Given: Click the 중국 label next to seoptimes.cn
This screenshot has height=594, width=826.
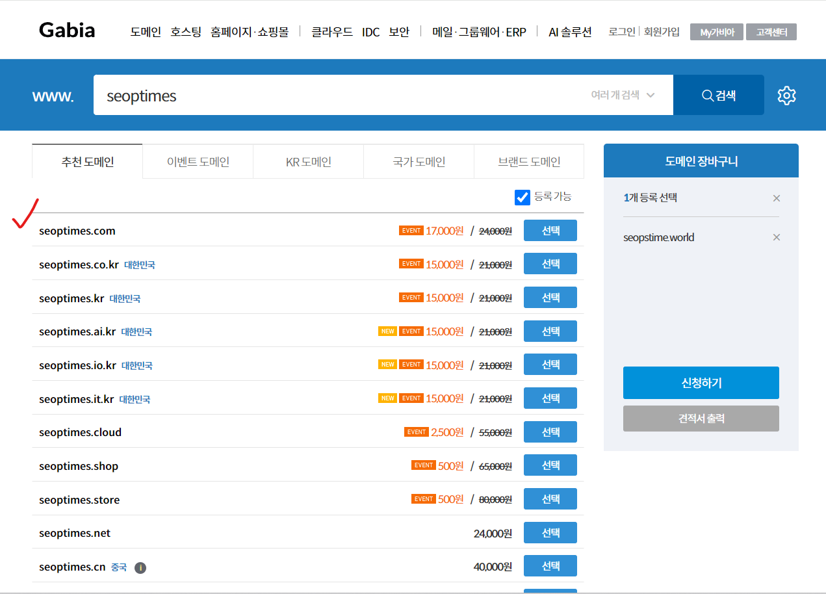Looking at the screenshot, I should [119, 567].
